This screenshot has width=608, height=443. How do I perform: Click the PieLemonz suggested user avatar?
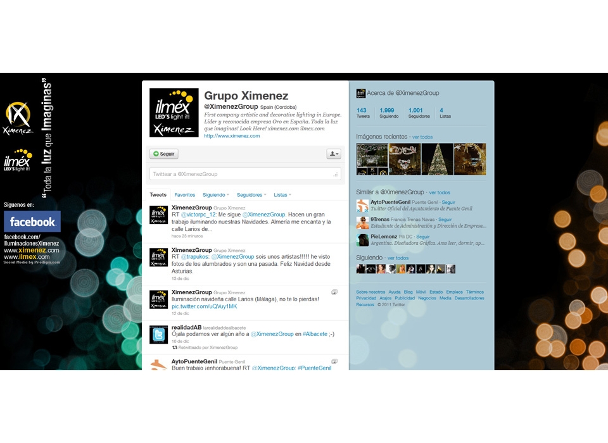(362, 240)
